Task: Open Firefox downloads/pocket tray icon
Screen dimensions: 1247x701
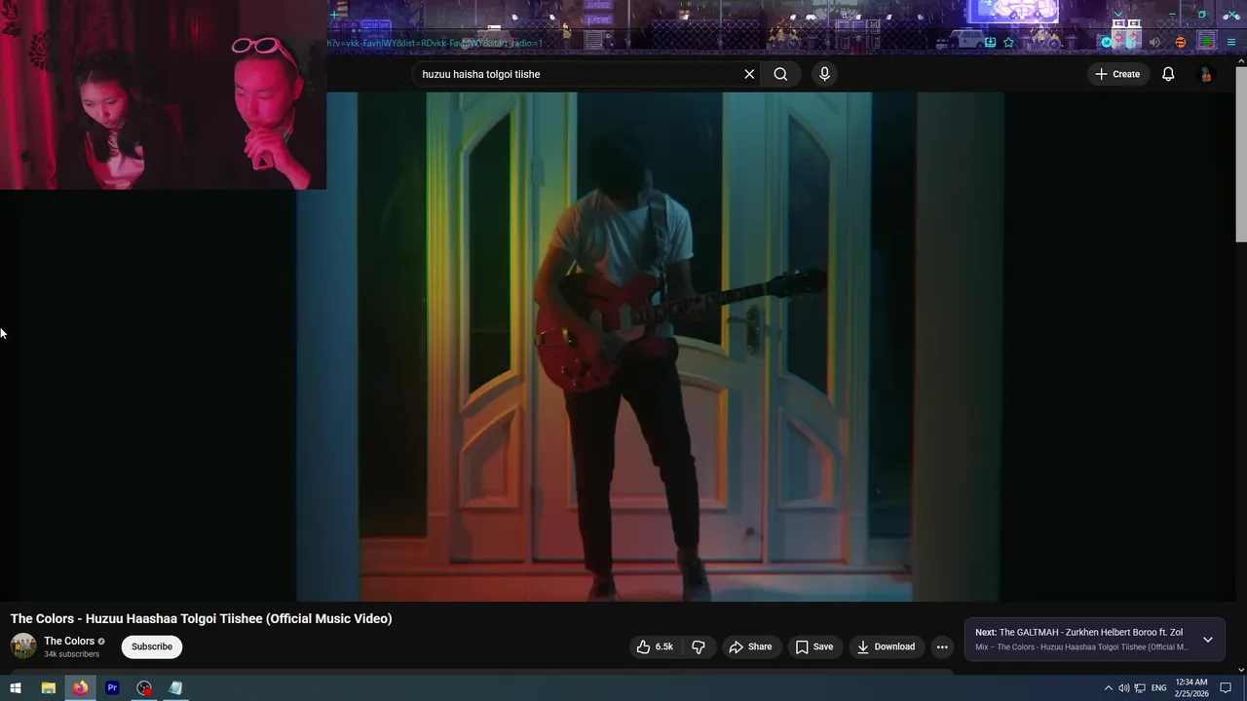Action: click(990, 42)
